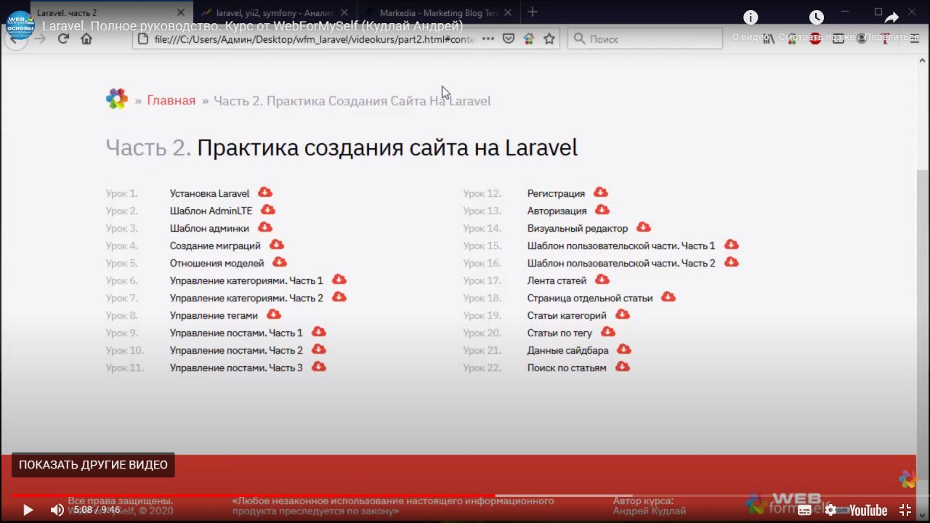
Task: Download Визуальный редактор with cloud icon
Action: [x=644, y=227]
